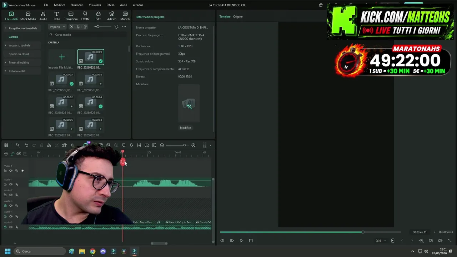
Task: Mute the Video 1 track speaker
Action: point(11,171)
